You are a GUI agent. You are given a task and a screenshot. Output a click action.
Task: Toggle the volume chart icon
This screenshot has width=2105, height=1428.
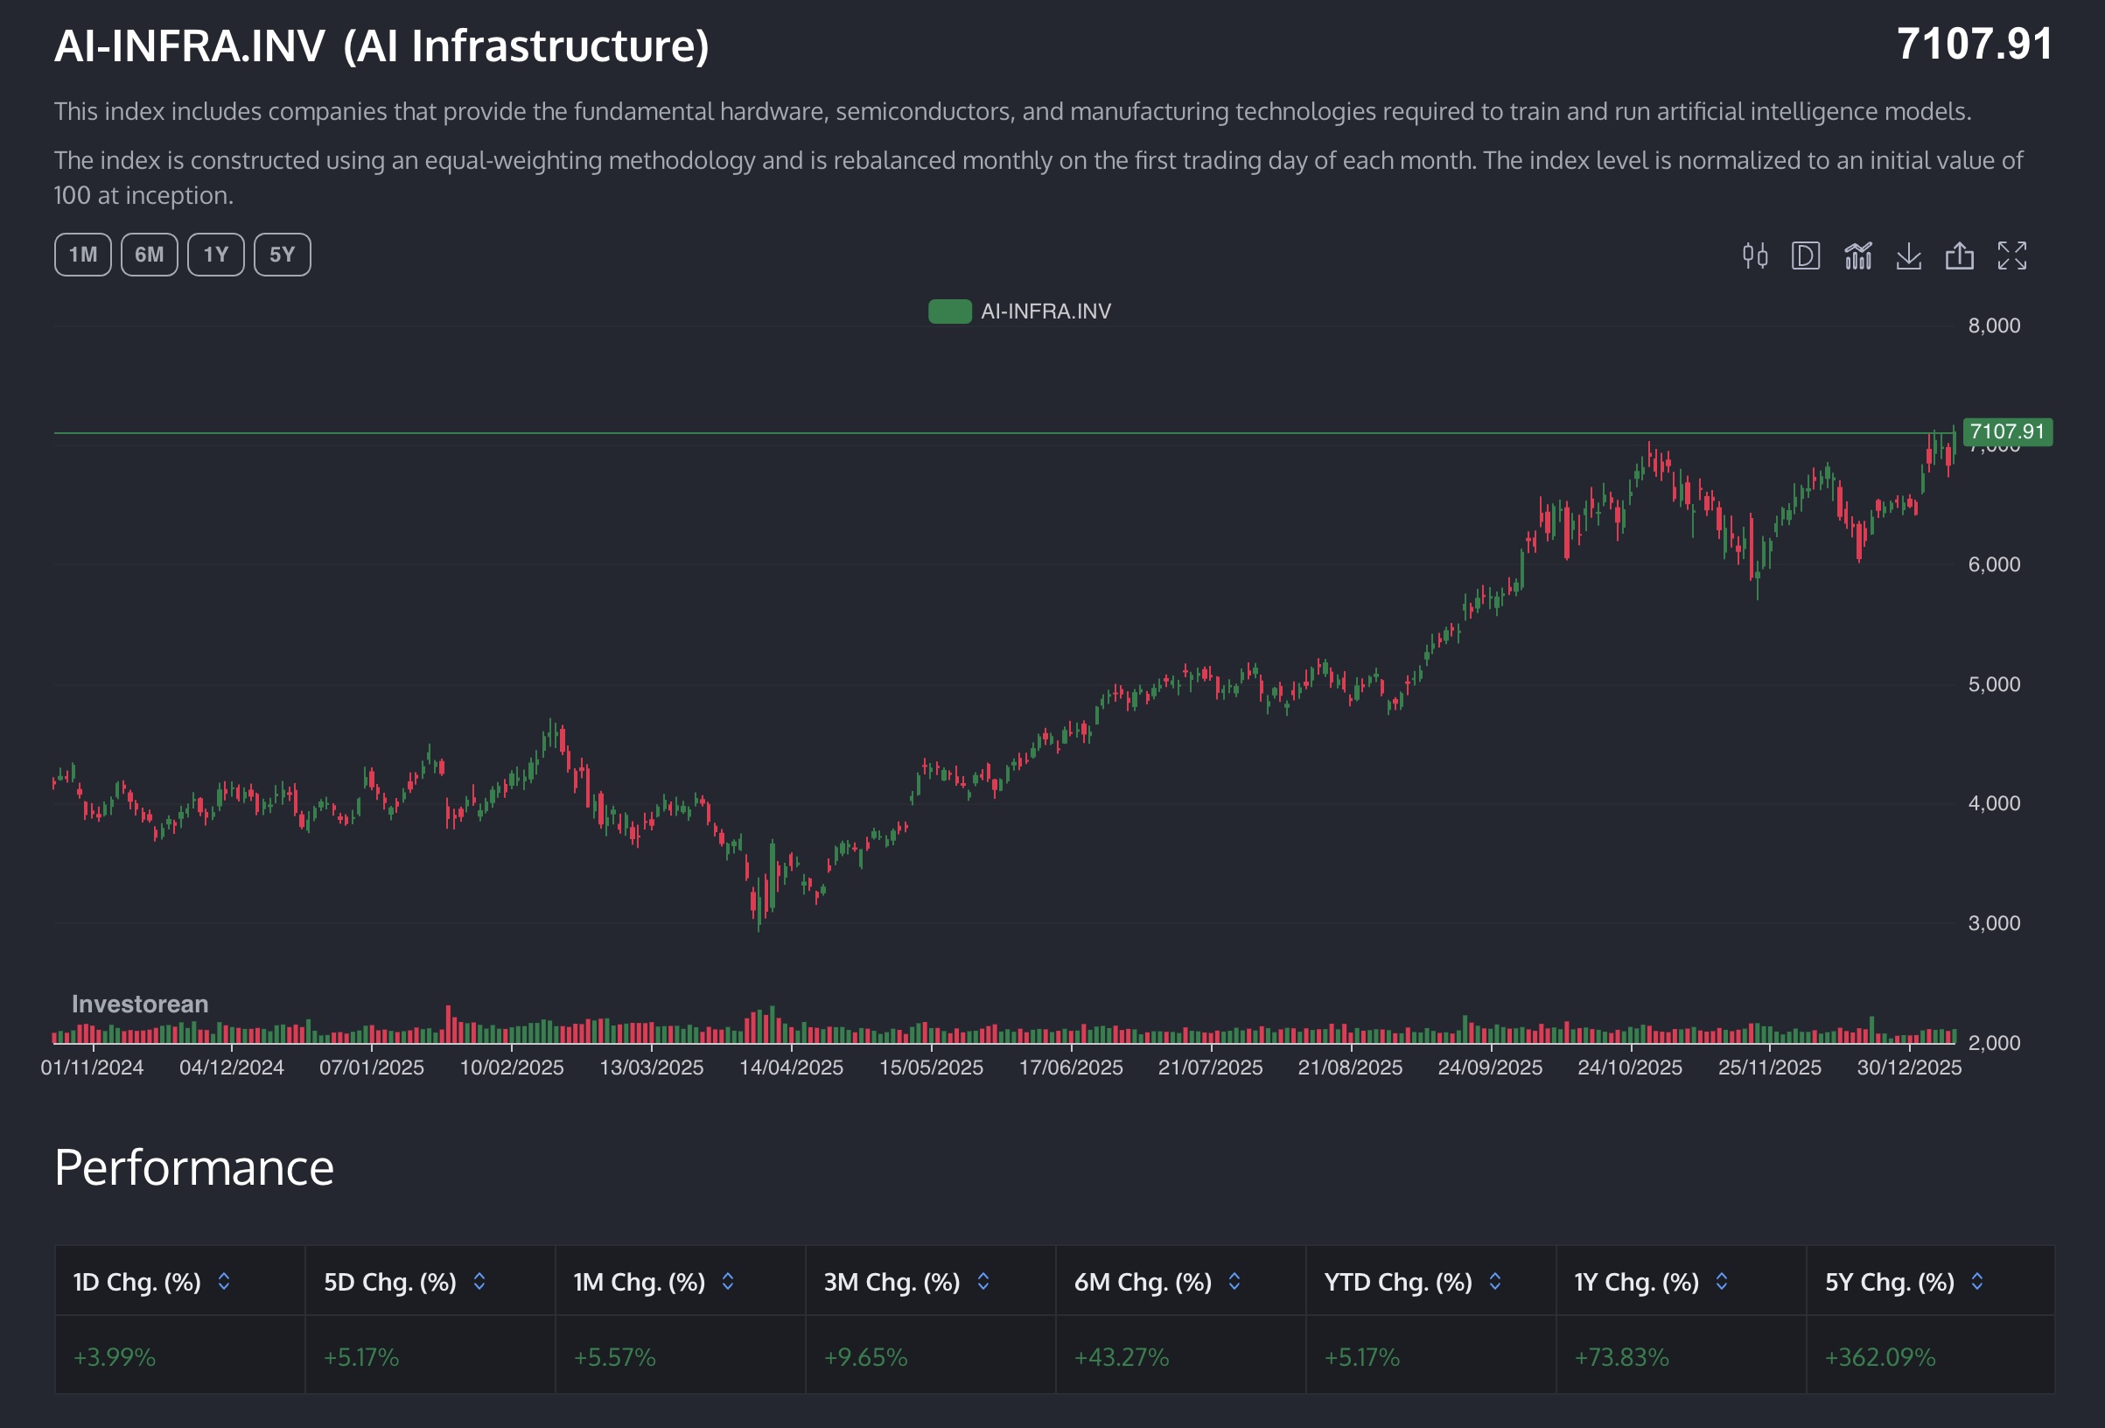1857,257
